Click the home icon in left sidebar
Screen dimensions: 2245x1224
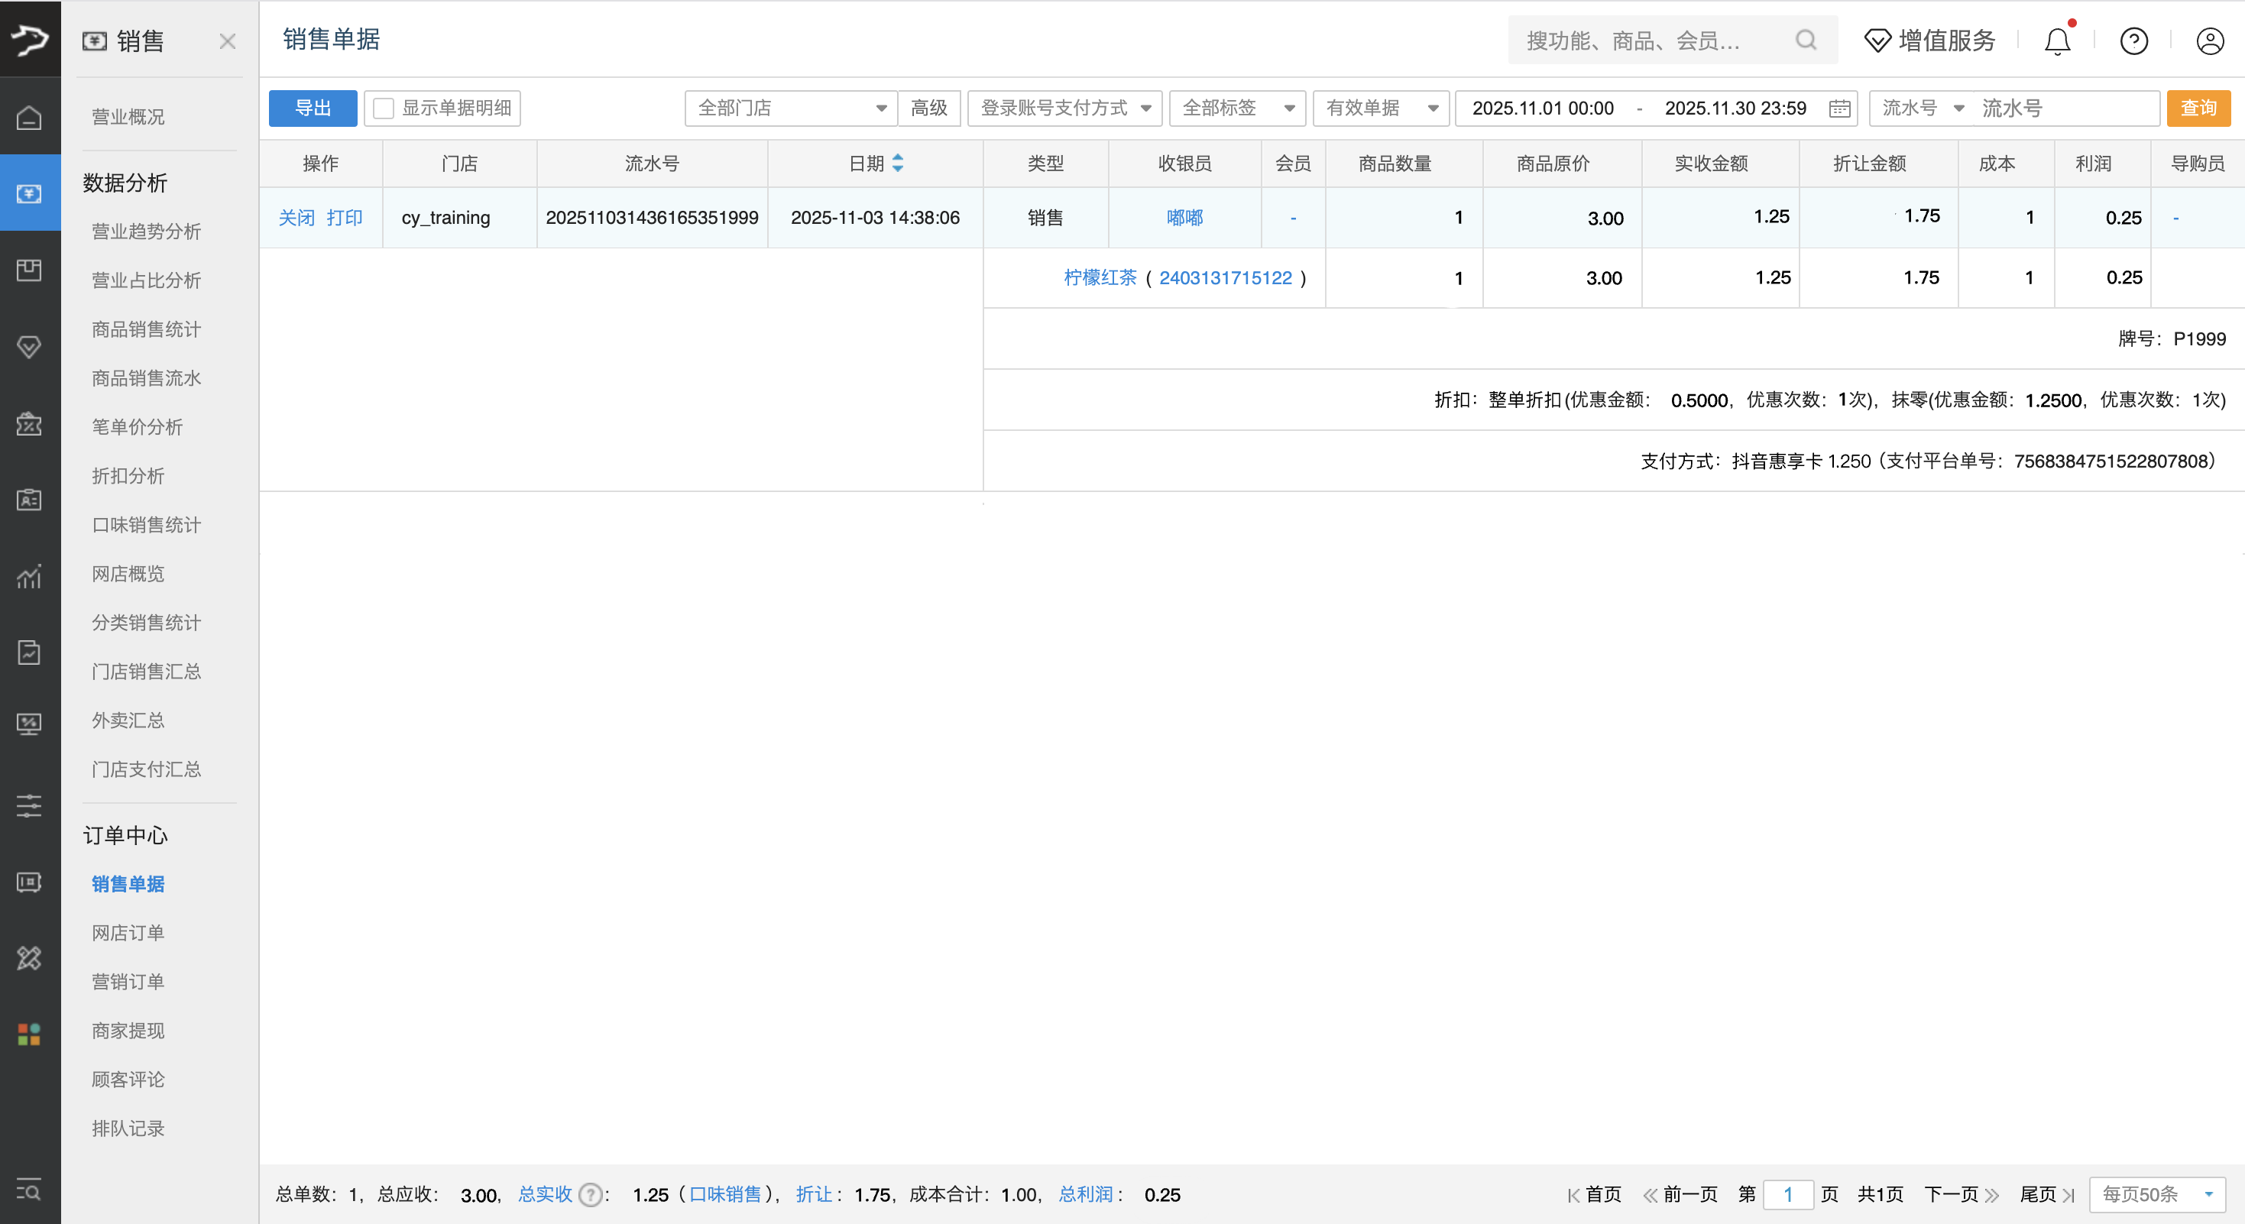tap(30, 117)
